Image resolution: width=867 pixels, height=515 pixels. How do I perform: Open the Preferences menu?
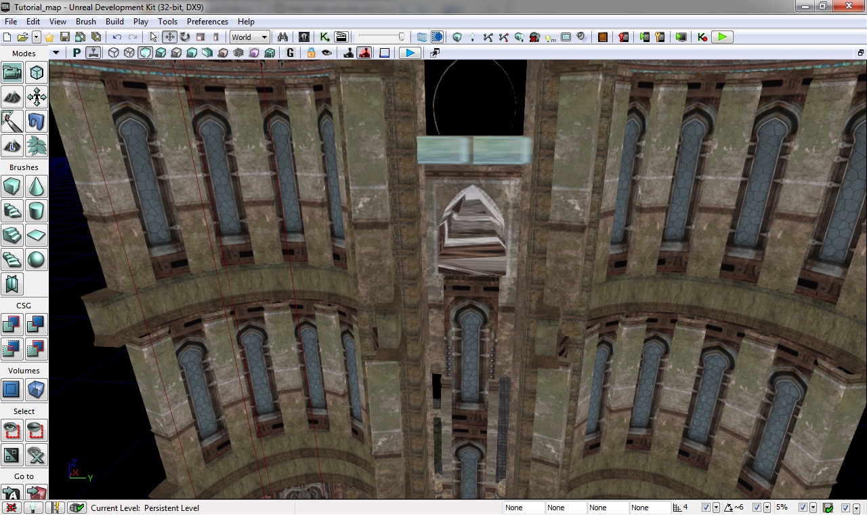point(207,22)
